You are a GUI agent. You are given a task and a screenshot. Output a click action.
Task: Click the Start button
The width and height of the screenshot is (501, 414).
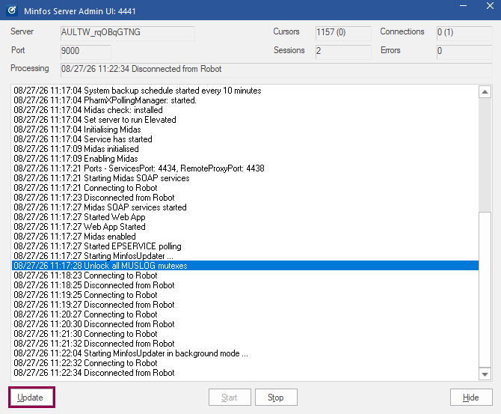click(230, 398)
